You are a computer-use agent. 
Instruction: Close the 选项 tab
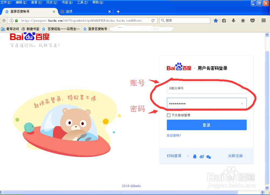[109, 12]
